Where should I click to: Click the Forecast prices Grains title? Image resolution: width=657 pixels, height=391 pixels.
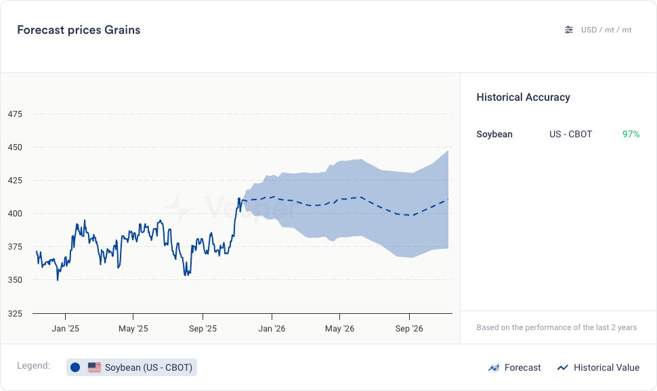point(79,30)
